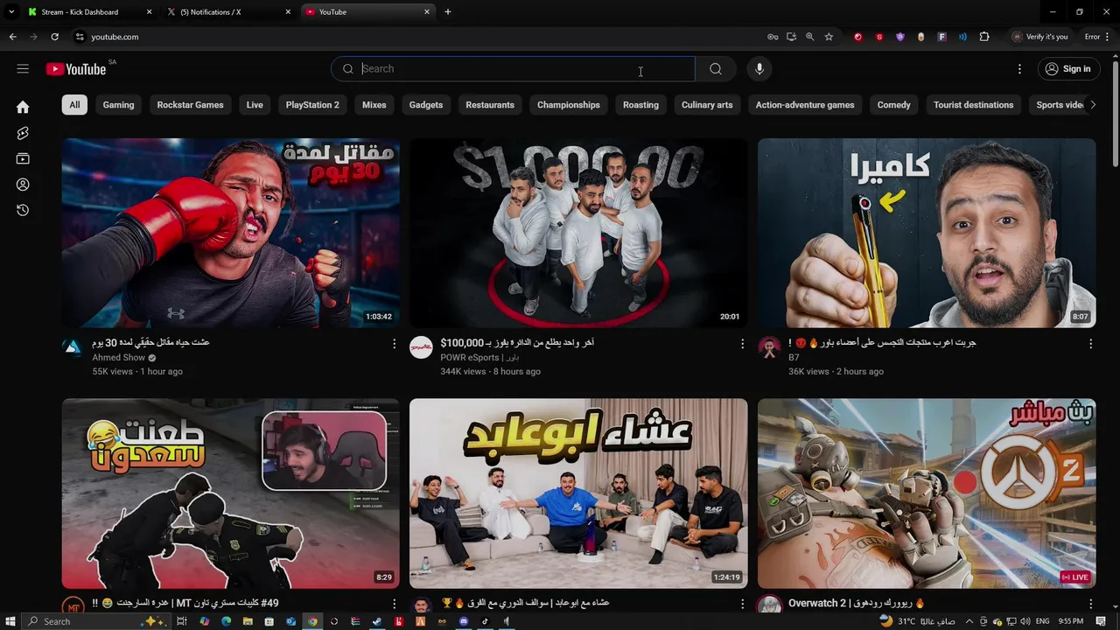Open the B7 channel name link
The image size is (1120, 630).
click(794, 358)
